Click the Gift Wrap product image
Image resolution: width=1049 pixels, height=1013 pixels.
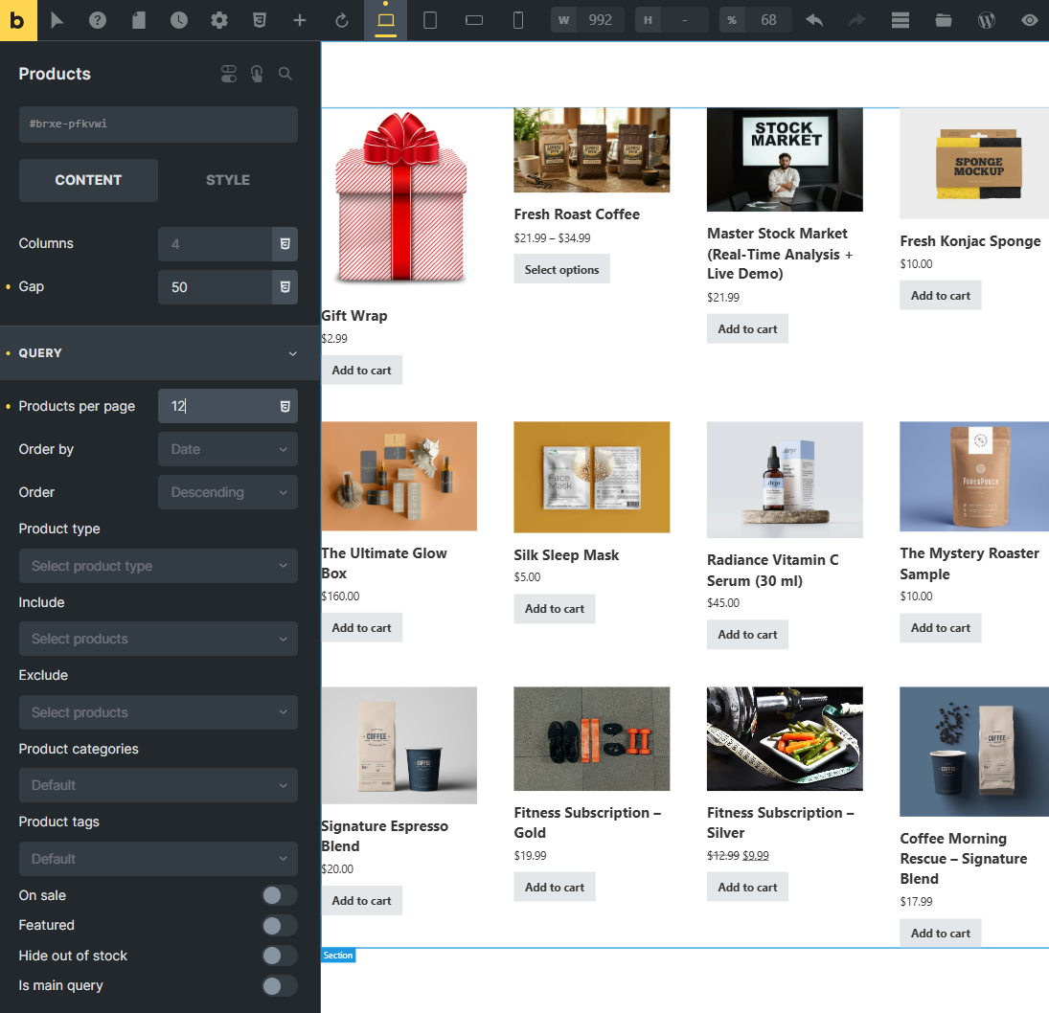click(399, 198)
